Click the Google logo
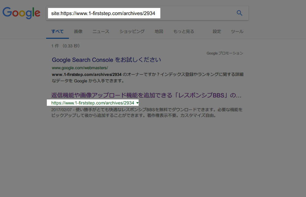 click(x=21, y=13)
